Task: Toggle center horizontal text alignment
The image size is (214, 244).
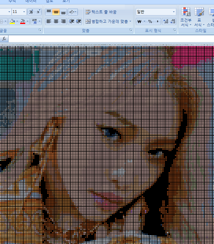Action: pos(56,21)
